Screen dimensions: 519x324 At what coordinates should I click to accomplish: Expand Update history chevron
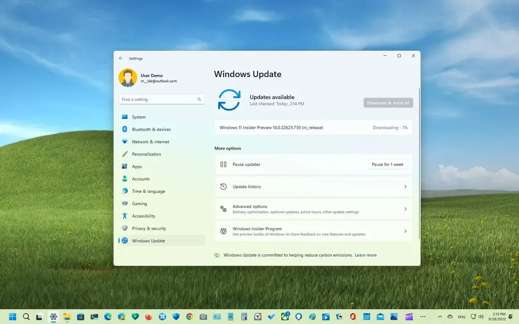[405, 187]
